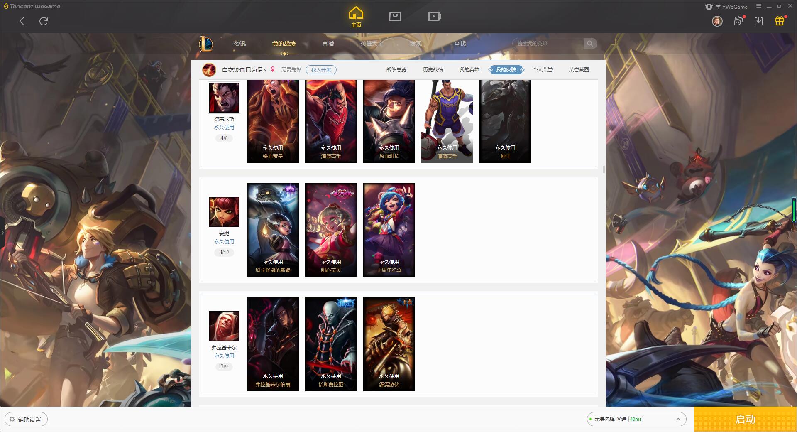Viewport: 797px width, 432px height.
Task: Click summoner name 白衣染血只为伊
Action: click(244, 70)
